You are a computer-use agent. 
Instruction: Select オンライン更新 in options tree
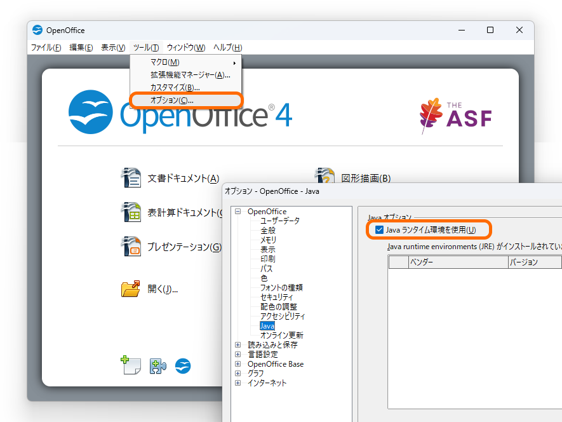(x=282, y=335)
